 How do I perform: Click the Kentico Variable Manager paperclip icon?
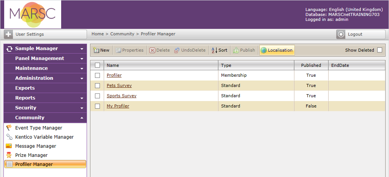[9, 137]
